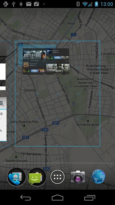Tap the Android Back navigation button
The height and width of the screenshot is (205, 115).
pos(26,198)
